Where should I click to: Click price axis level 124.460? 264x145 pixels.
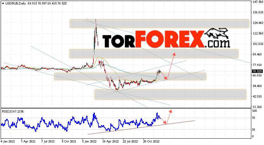[258, 23]
